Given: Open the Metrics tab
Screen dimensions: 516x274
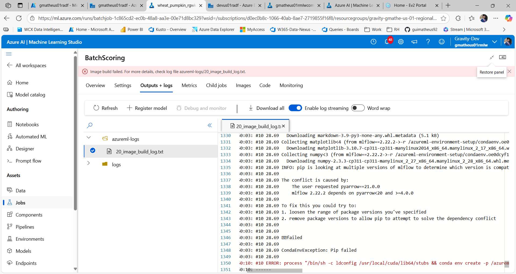Looking at the screenshot, I should [189, 85].
